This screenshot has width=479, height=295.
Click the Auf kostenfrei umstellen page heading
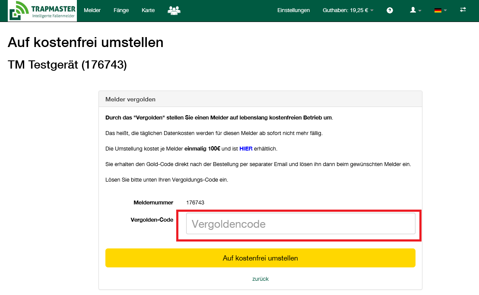click(86, 42)
